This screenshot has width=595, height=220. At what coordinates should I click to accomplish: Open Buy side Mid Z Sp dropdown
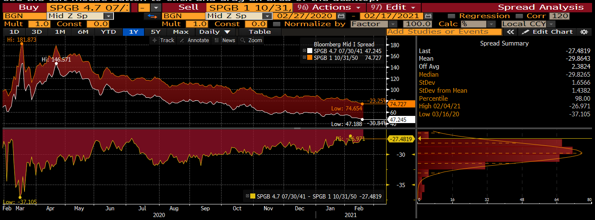(108, 16)
